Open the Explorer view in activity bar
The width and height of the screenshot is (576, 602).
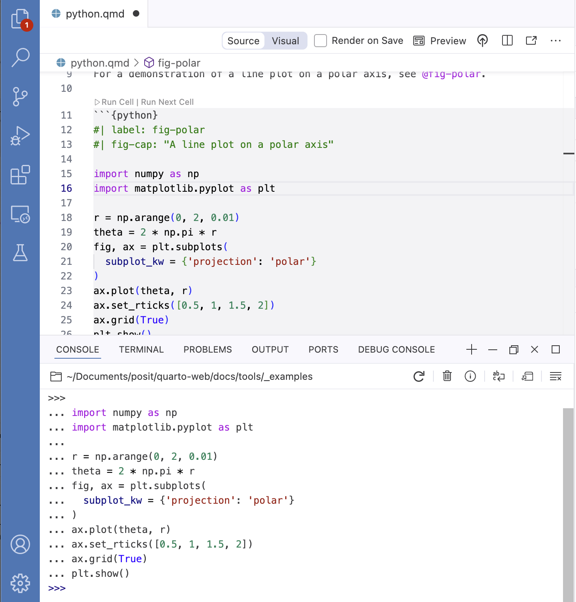click(20, 19)
